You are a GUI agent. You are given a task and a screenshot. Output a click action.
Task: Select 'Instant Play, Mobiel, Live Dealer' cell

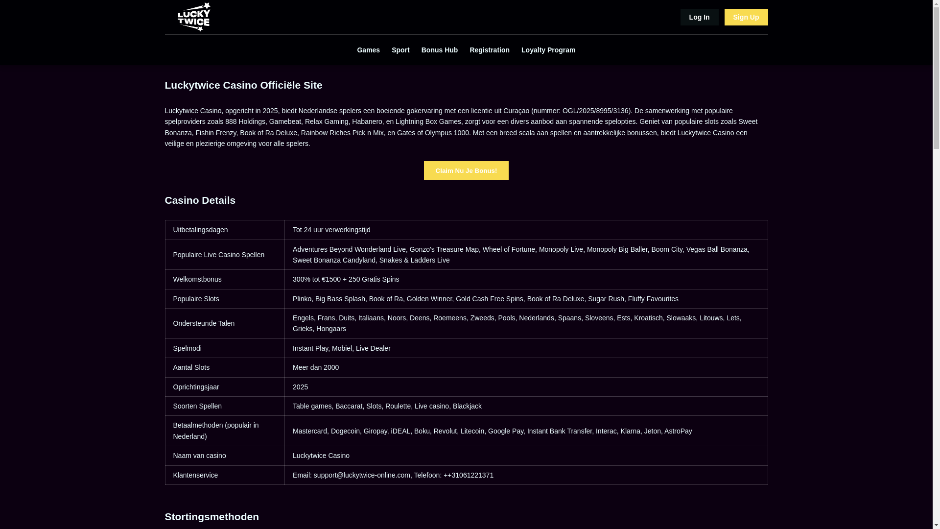click(526, 348)
